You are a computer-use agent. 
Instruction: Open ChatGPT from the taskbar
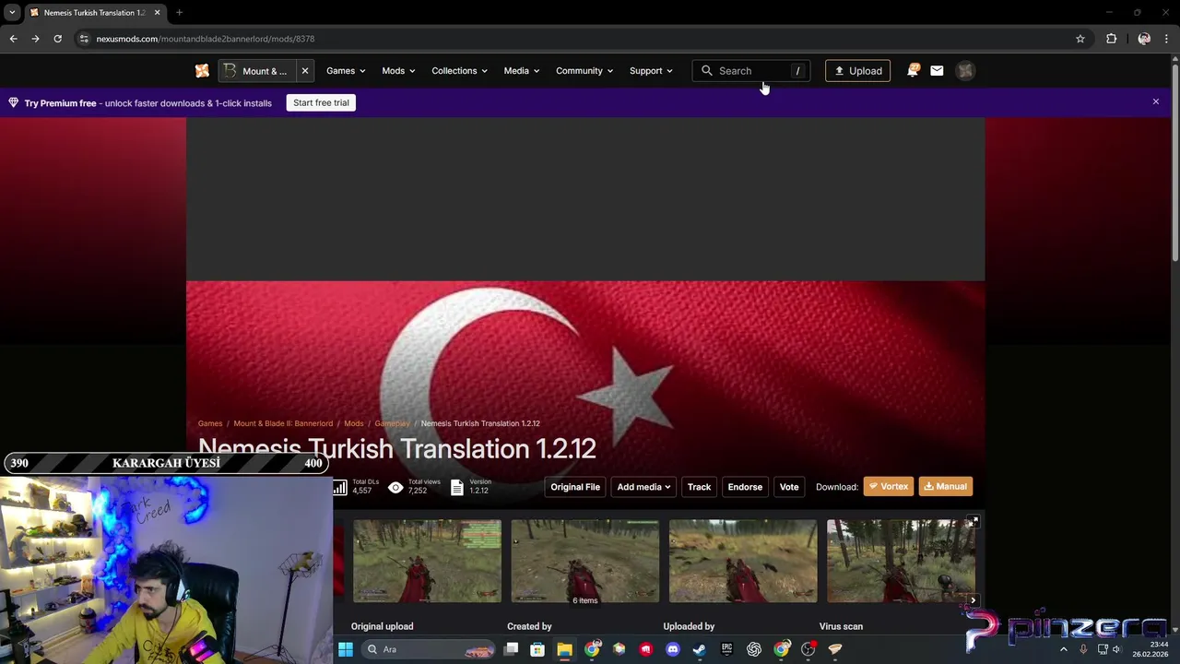(754, 649)
